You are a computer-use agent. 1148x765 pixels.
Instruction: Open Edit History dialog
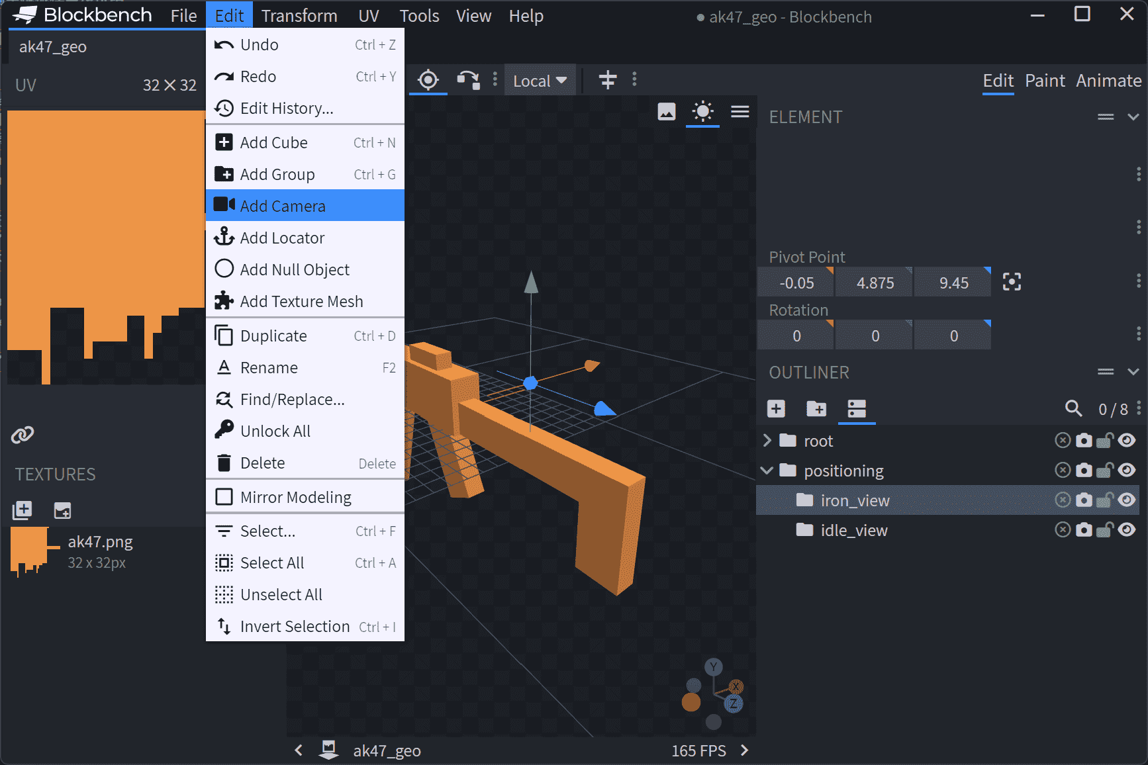(x=305, y=108)
